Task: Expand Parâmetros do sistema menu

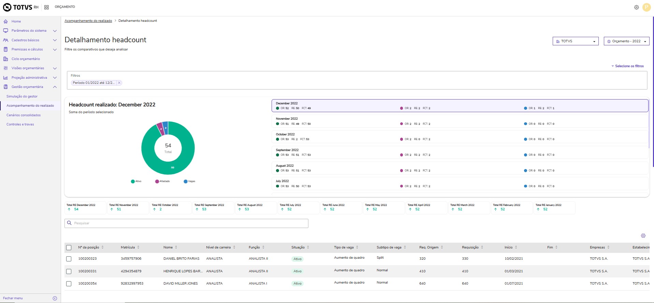Action: (29, 31)
